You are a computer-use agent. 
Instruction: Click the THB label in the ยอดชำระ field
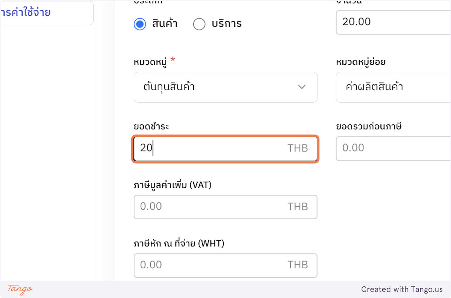298,148
